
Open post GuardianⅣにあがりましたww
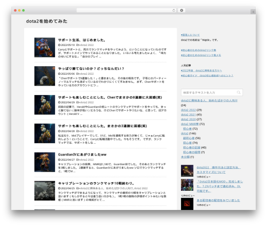click(82, 154)
